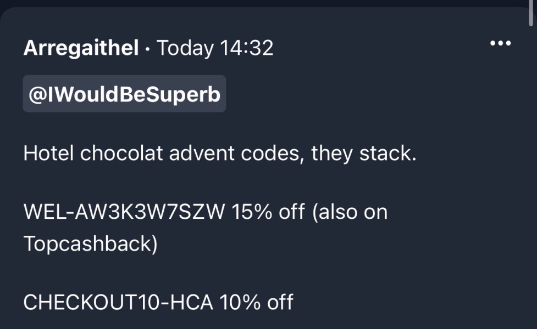Click the word "chocolat" in the post
The image size is (537, 329).
coord(122,154)
